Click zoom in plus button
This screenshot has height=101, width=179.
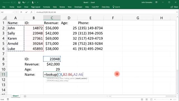pyautogui.click(x=171, y=99)
